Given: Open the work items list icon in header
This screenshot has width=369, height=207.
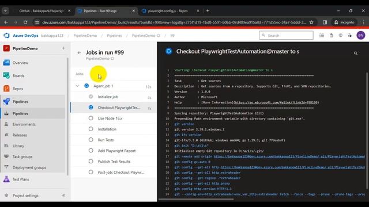Looking at the screenshot, I should point(322,36).
